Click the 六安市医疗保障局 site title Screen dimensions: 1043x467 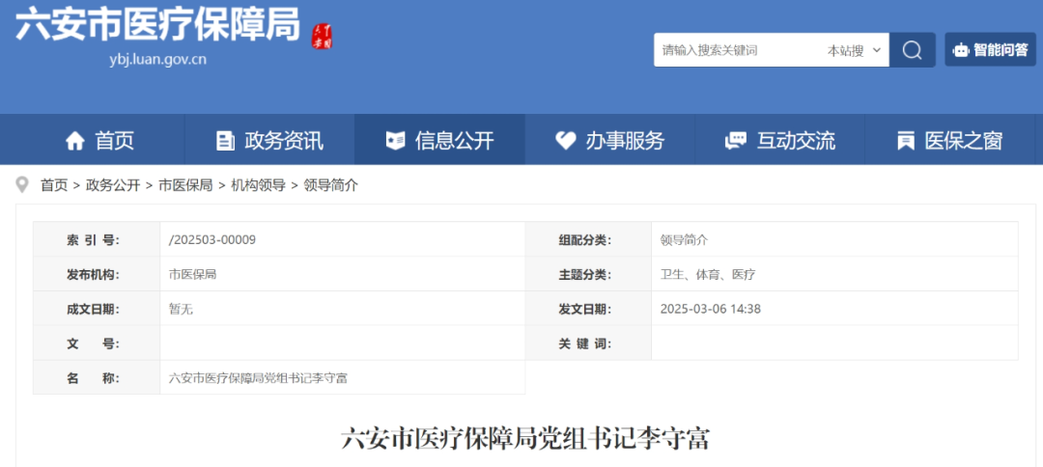(x=157, y=24)
